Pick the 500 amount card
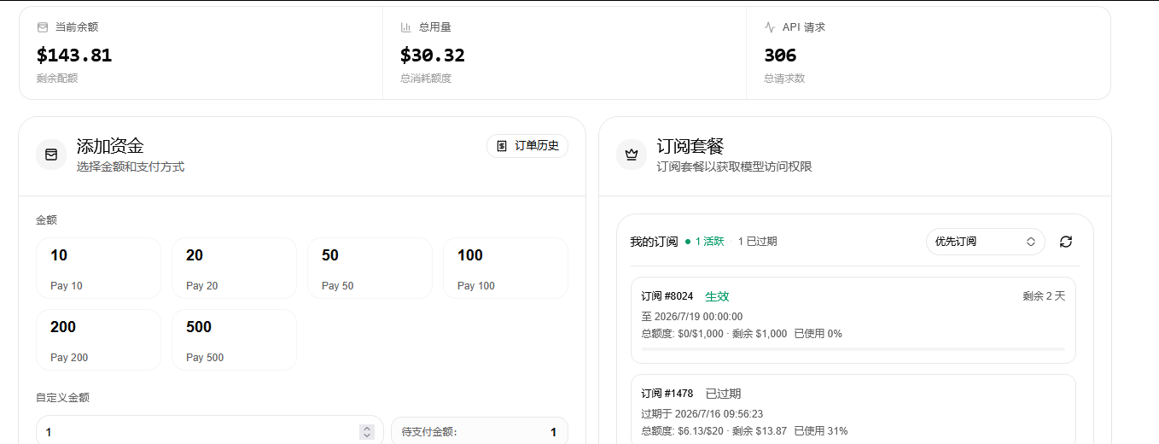The width and height of the screenshot is (1159, 444). (234, 340)
